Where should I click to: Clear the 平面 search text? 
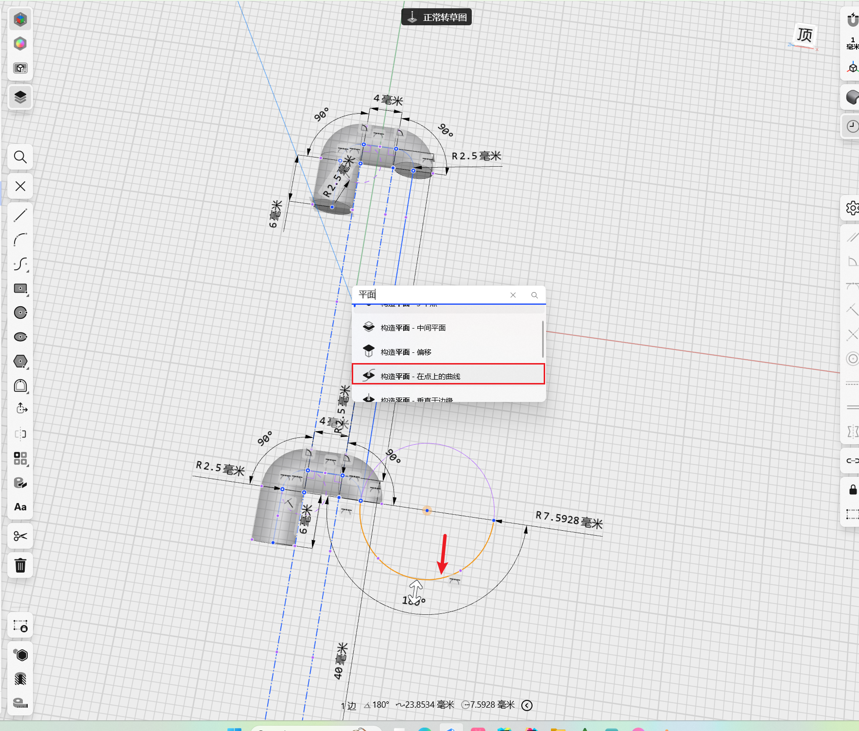click(513, 295)
